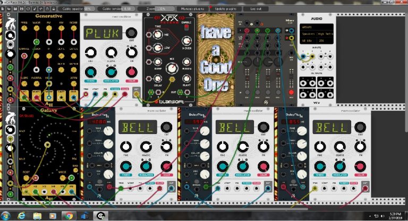This screenshot has width=408, height=221.
Task: Click the Open patch folder icon
Action: pyautogui.click(x=9, y=8)
